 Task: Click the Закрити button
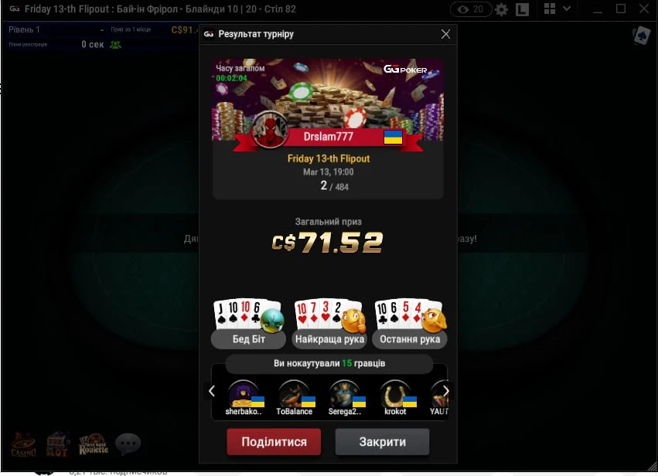pyautogui.click(x=382, y=441)
